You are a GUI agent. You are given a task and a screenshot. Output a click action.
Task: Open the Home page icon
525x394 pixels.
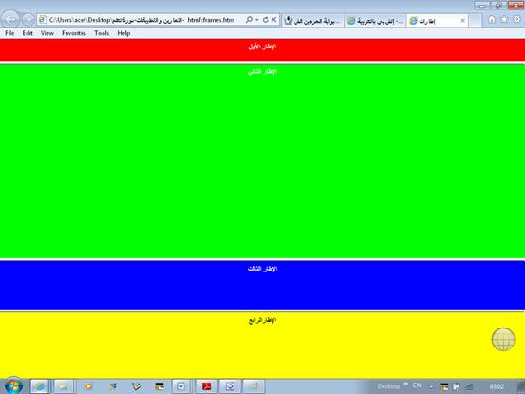coord(492,19)
